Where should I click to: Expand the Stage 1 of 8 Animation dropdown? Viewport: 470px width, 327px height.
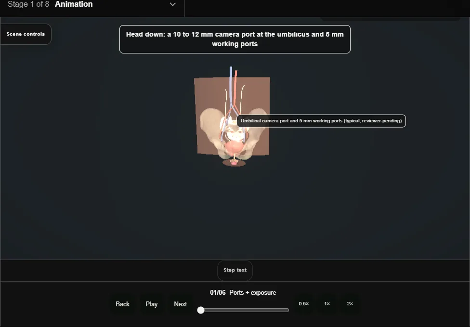pyautogui.click(x=92, y=4)
